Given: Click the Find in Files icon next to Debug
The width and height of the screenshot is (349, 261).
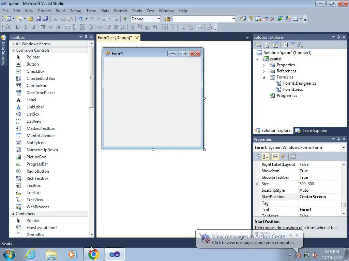Looking at the screenshot, I should [x=168, y=19].
